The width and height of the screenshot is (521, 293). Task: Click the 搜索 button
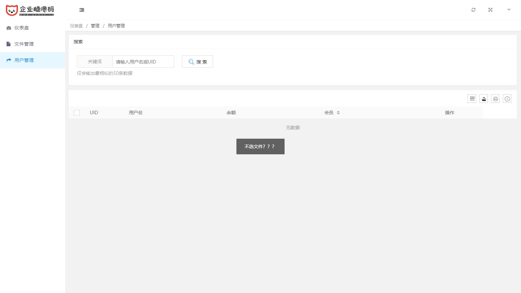click(x=197, y=62)
